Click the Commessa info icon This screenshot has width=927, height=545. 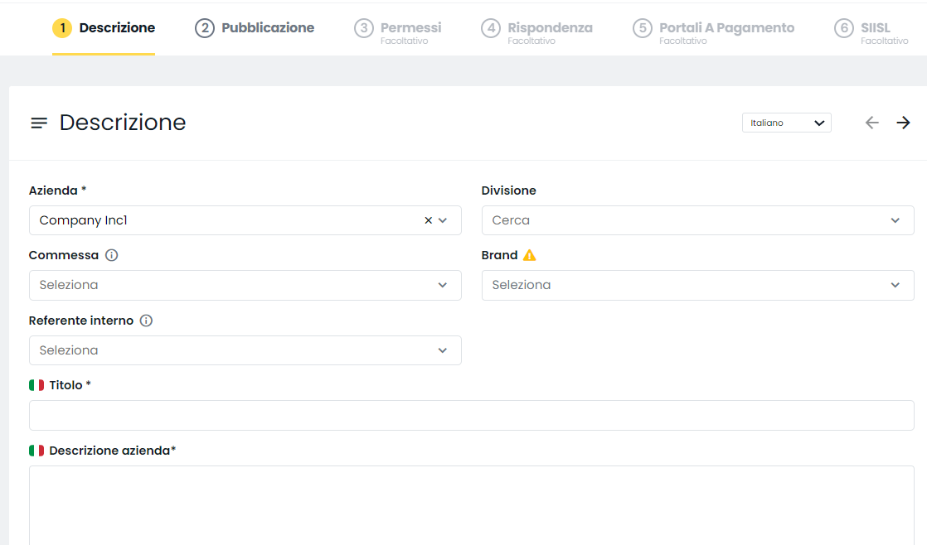[x=111, y=255]
